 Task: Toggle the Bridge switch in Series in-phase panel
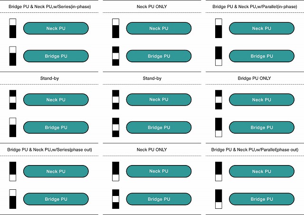point(13,56)
